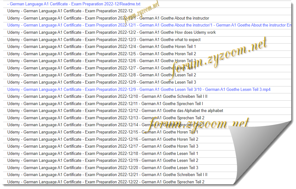Select the '22 - German A1 Goethe Sprechen Teil 2' row
Viewport: 296px width, 189px height.
[106, 182]
